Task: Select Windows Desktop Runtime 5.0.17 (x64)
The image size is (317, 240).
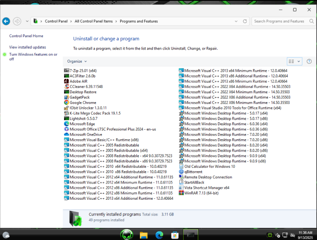Action: click(224, 113)
